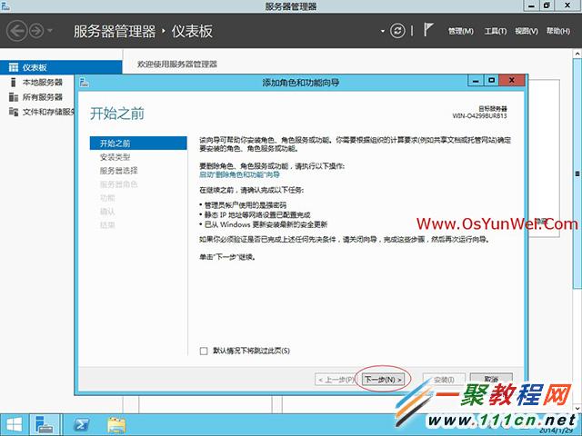Click the back navigation arrow in Server Manager
Screen dimensions: 582x436
point(16,30)
